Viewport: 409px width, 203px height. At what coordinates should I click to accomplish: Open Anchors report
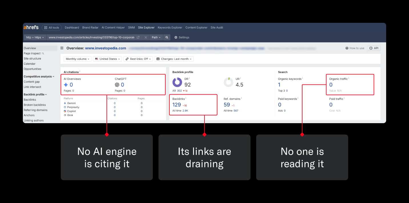pos(29,115)
